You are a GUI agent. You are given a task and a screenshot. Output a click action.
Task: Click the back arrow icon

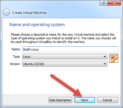tap(6, 12)
